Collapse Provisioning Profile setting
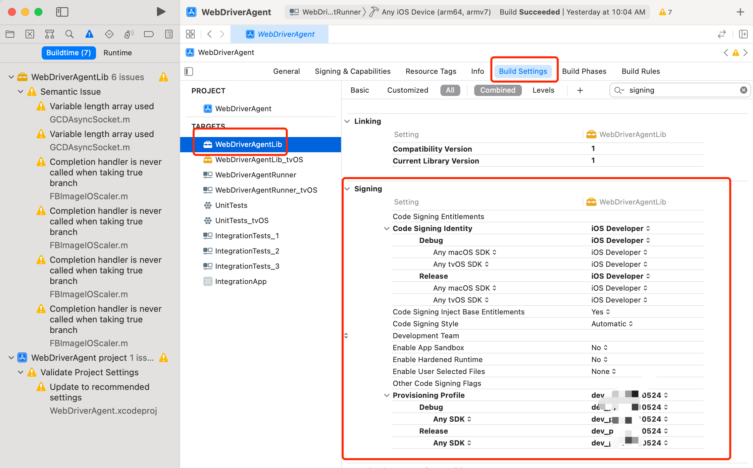The image size is (753, 468). 386,395
